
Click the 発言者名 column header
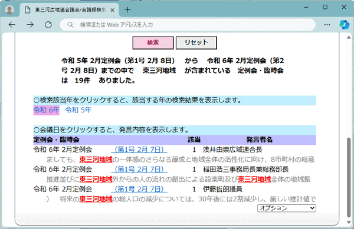[x=259, y=140]
